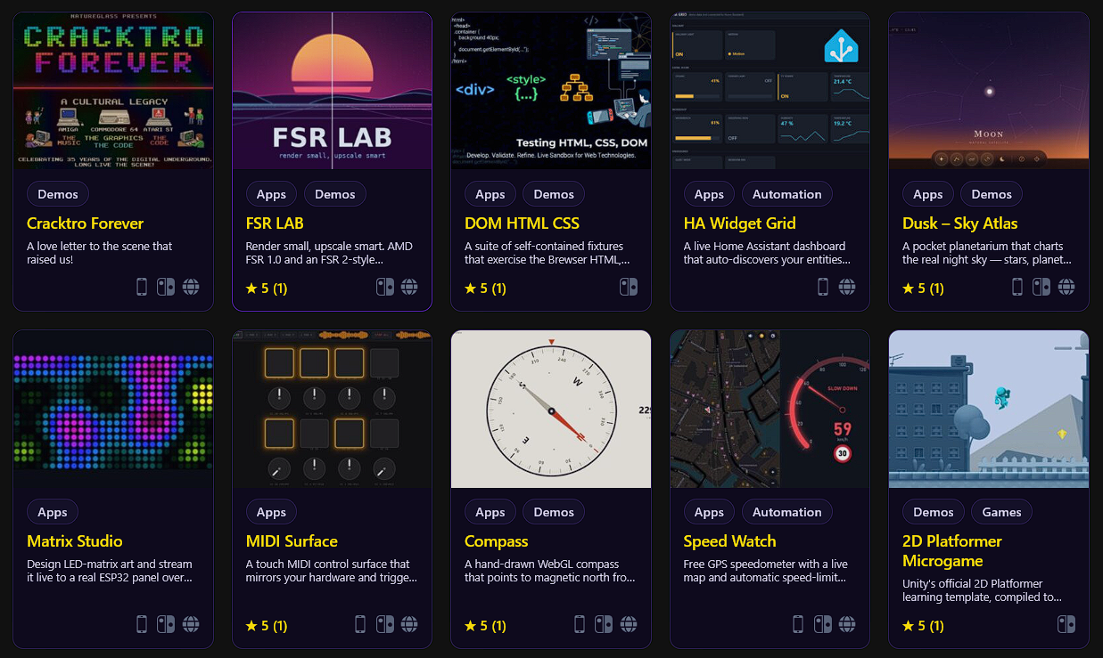Click the Switch console icon on Speed Watch
1103x658 pixels.
[823, 624]
